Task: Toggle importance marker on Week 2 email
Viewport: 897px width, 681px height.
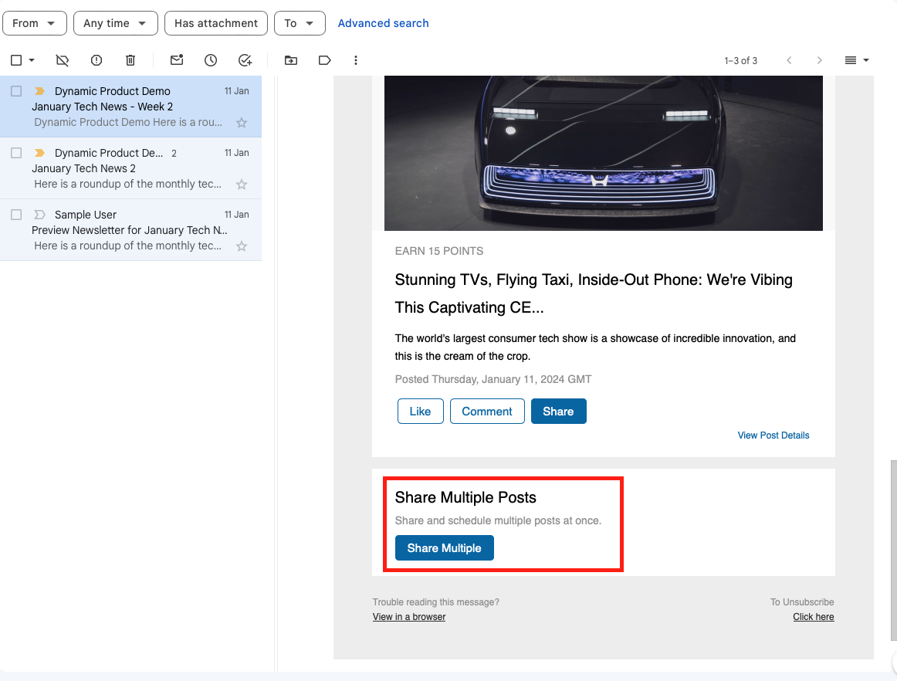Action: pos(39,91)
